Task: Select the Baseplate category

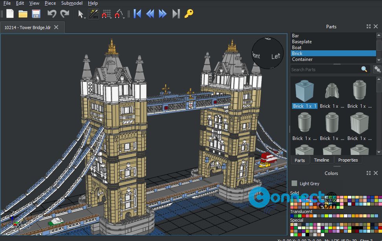Action: pos(333,42)
